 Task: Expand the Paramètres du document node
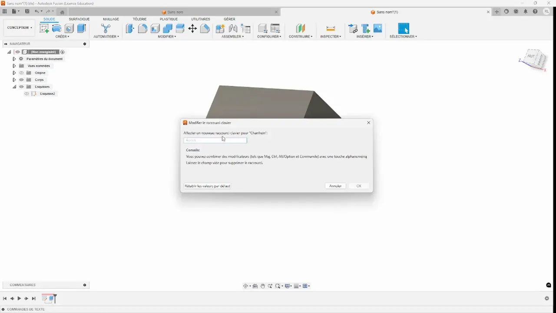14,59
